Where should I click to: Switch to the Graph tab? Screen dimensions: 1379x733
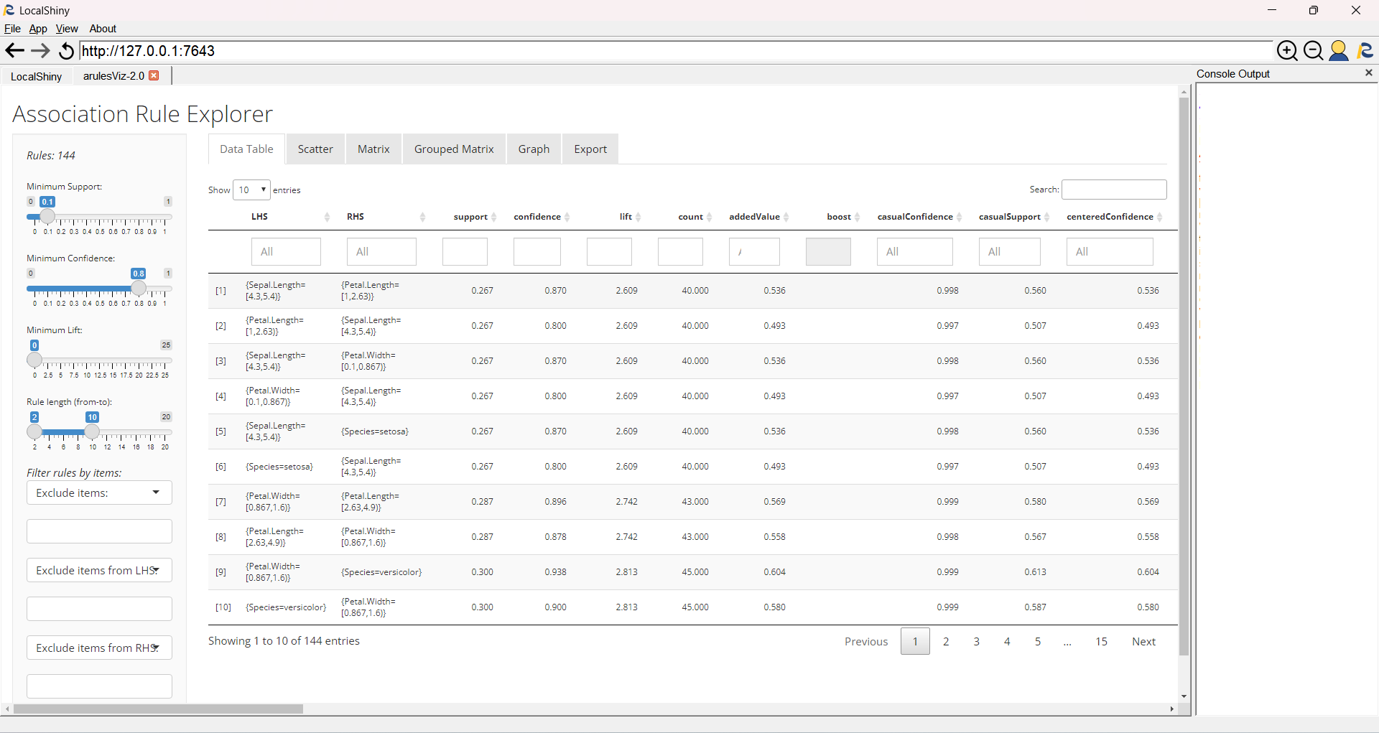[534, 149]
